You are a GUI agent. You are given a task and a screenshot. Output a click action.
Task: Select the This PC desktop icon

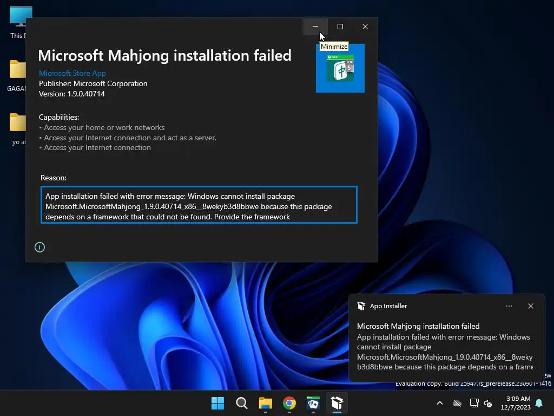click(19, 22)
